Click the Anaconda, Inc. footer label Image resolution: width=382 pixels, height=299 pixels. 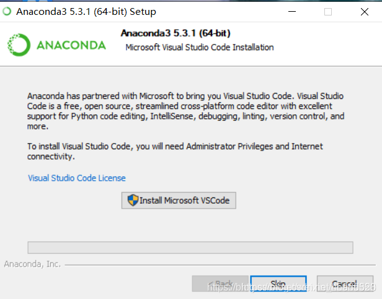(32, 264)
